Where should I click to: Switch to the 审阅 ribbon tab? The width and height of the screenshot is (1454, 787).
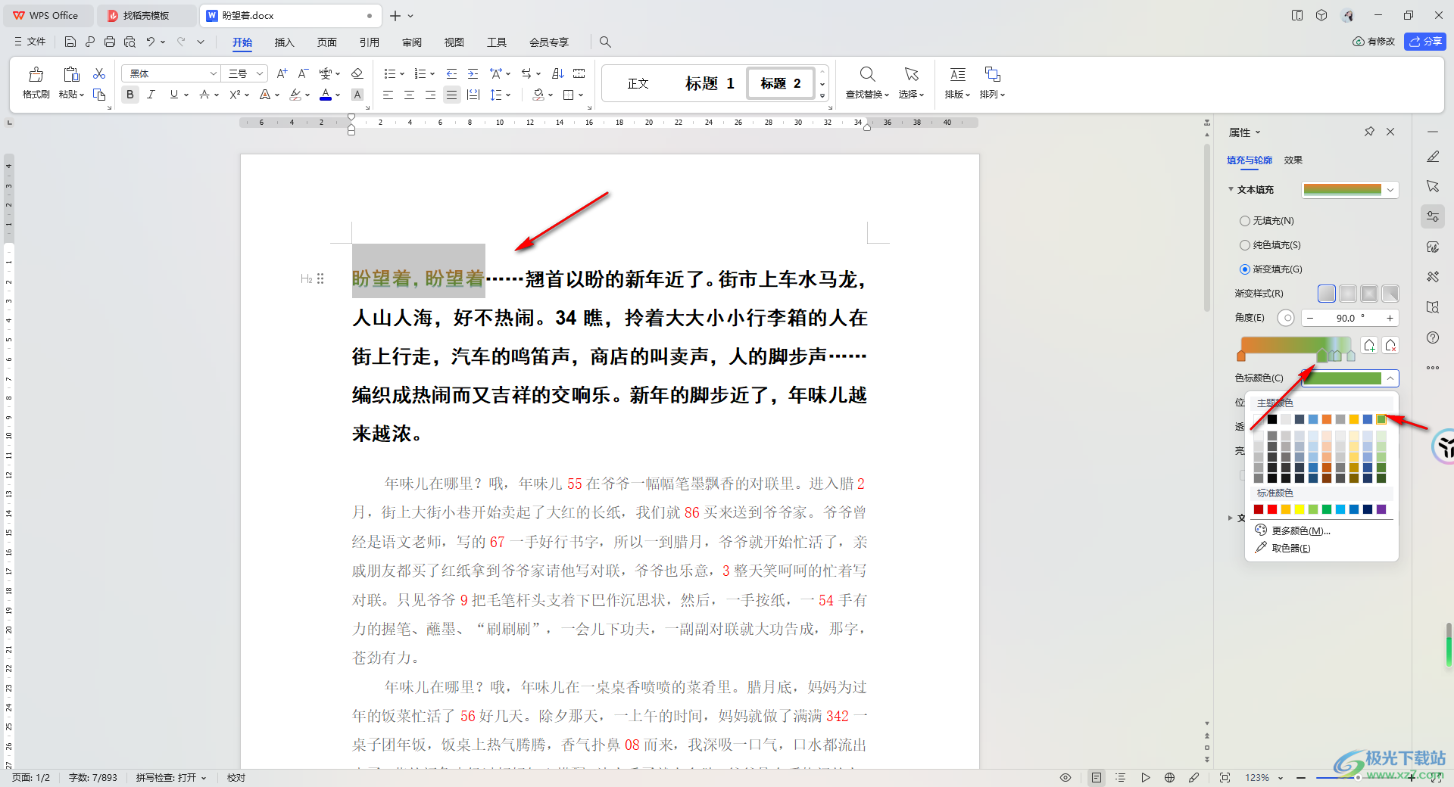411,42
